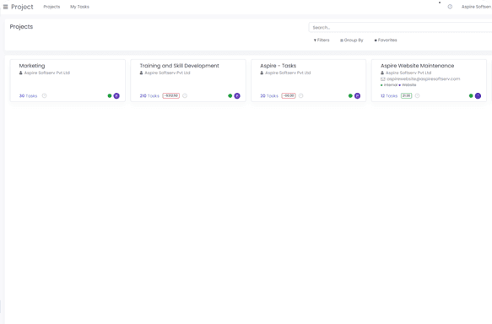Viewport: 492px width, 324px height.
Task: Open the 30 Tasks link in Marketing
Action: pos(28,95)
